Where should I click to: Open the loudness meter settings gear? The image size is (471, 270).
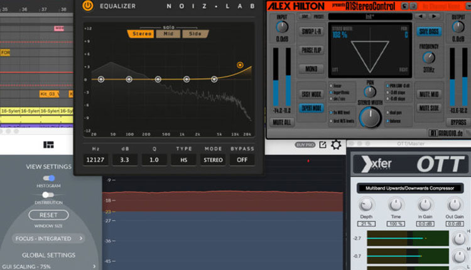pos(337,145)
